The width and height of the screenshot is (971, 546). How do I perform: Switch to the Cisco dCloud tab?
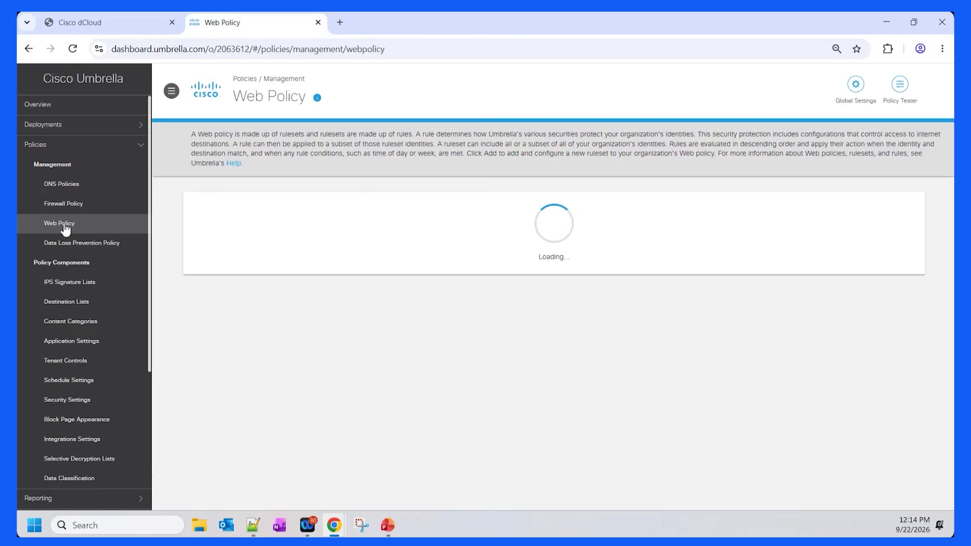(110, 22)
